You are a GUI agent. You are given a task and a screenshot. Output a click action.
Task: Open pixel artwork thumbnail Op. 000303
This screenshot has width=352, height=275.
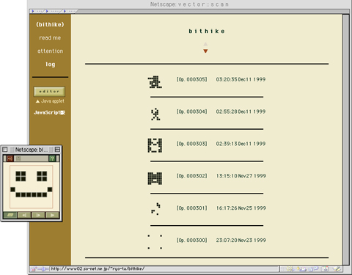(x=155, y=145)
